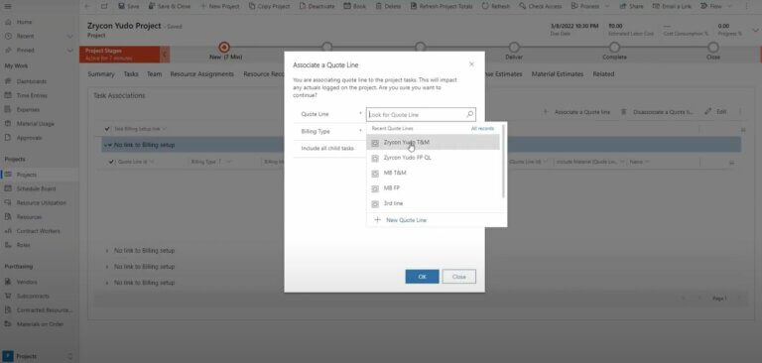This screenshot has height=363, width=762.
Task: Switch to the Team tab
Action: pos(154,74)
